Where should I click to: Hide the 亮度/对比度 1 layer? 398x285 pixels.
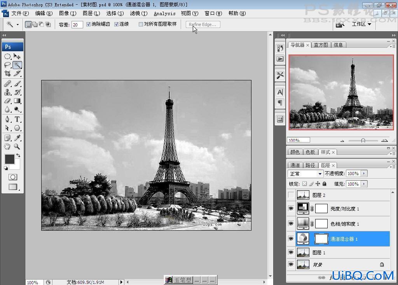pyautogui.click(x=291, y=209)
